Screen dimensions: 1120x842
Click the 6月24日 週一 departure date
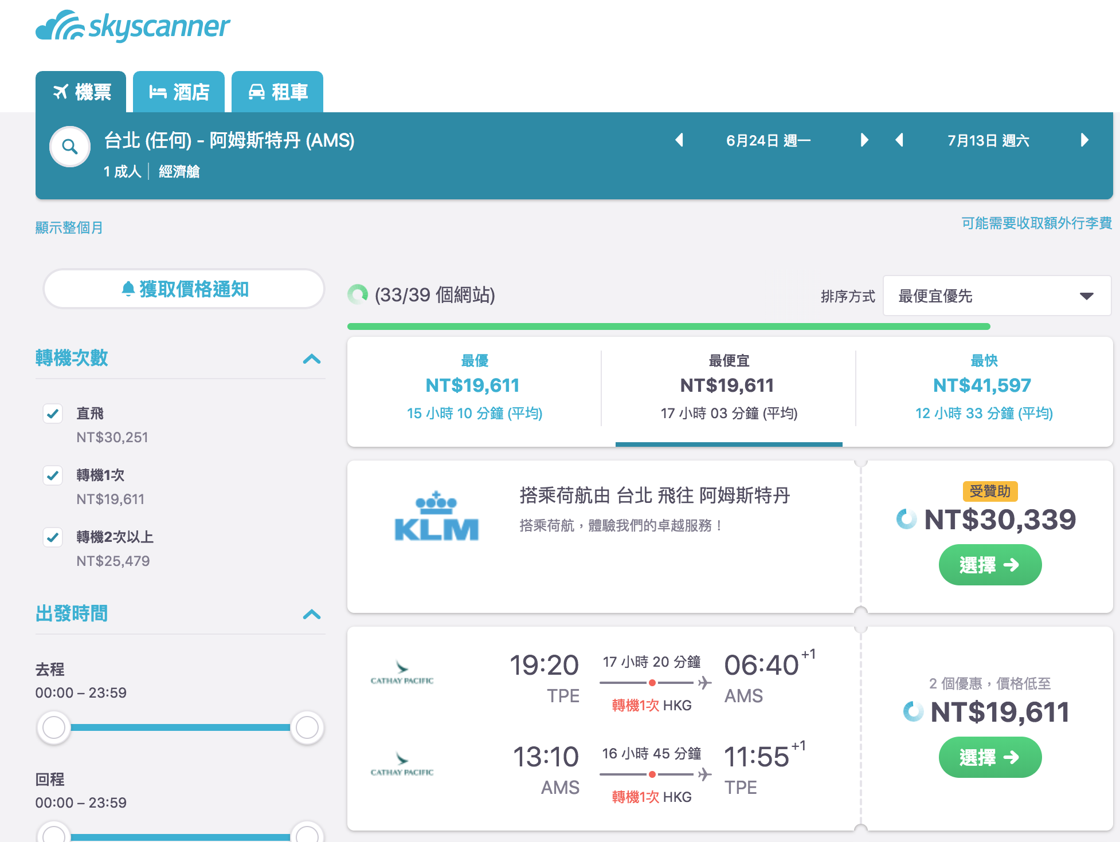tap(768, 140)
